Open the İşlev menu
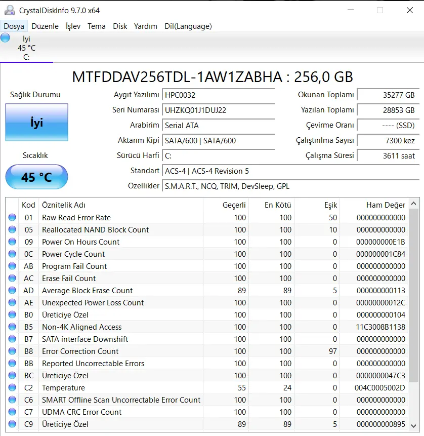The height and width of the screenshot is (436, 424). pos(73,26)
